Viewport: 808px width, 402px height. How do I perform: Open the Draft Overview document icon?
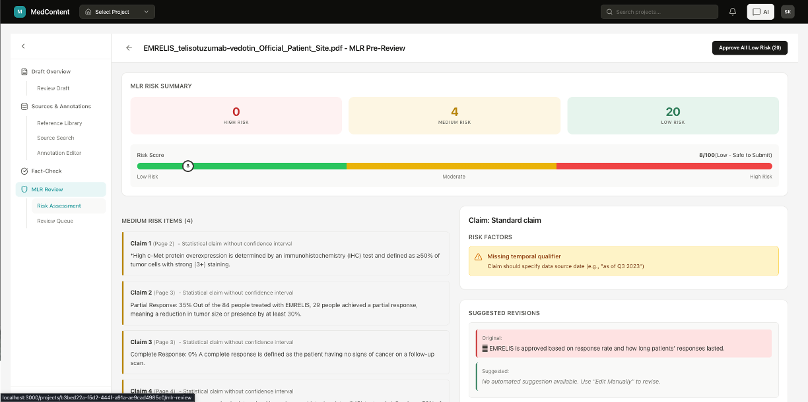coord(24,71)
